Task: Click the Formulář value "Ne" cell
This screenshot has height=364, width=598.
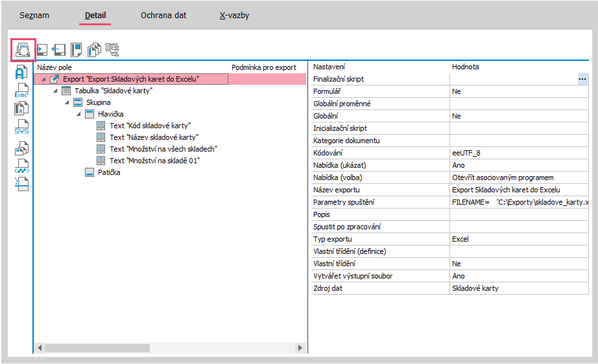Action: [x=519, y=91]
